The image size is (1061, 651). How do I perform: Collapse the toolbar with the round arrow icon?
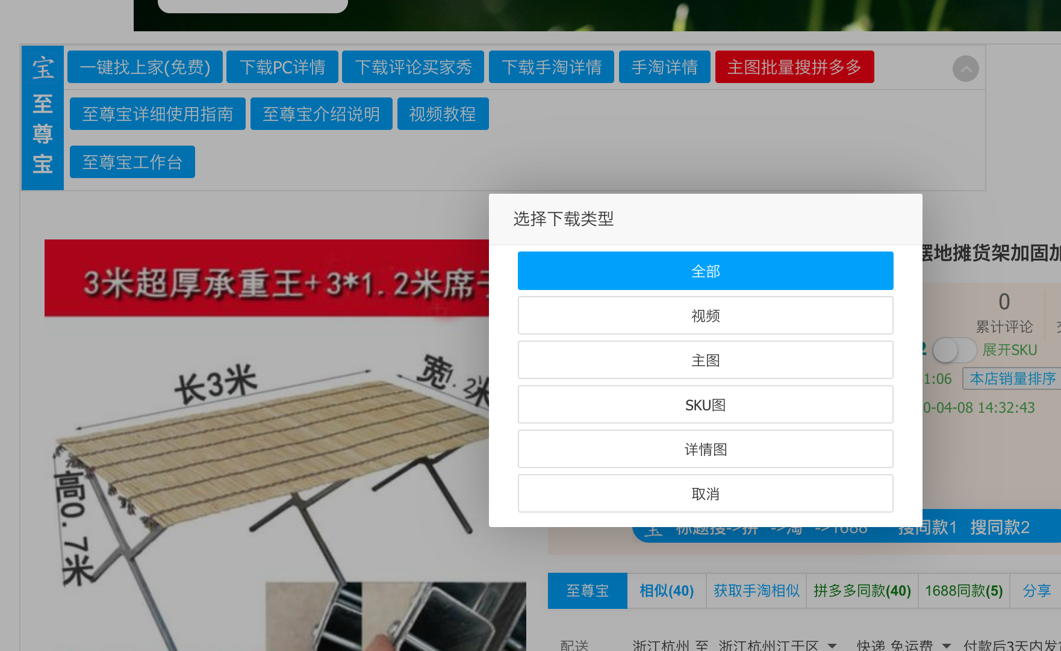pyautogui.click(x=965, y=69)
